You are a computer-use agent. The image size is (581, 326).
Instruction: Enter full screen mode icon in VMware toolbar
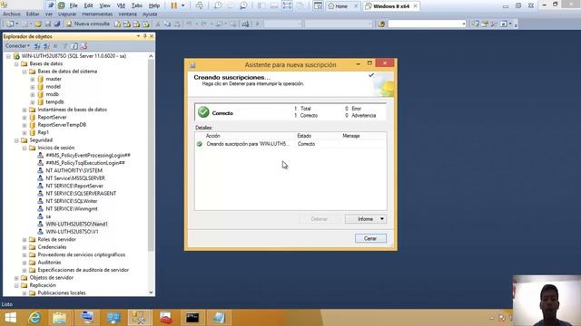287,5
